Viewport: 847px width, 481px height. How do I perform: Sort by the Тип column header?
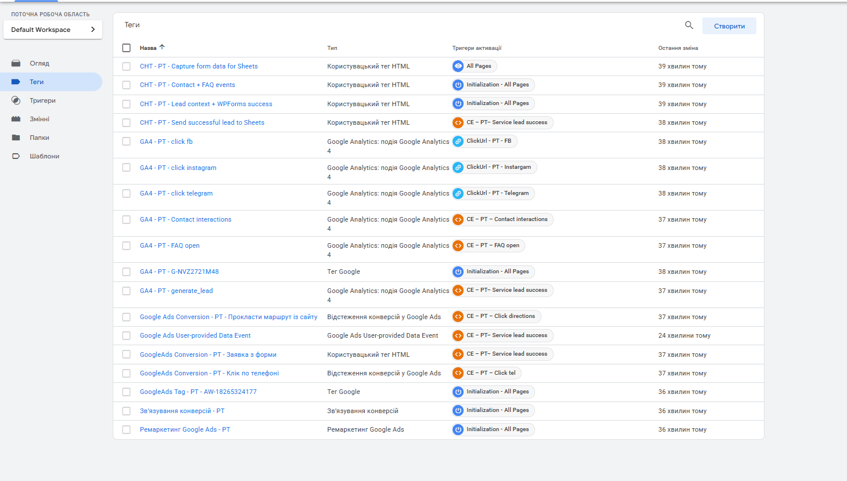(332, 48)
